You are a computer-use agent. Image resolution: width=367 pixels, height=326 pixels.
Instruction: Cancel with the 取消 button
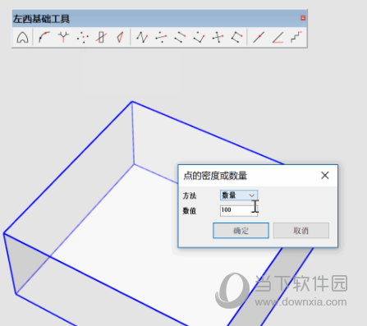(x=301, y=231)
